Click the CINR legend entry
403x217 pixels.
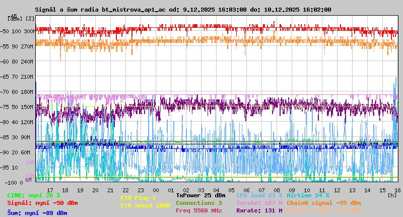point(34,195)
